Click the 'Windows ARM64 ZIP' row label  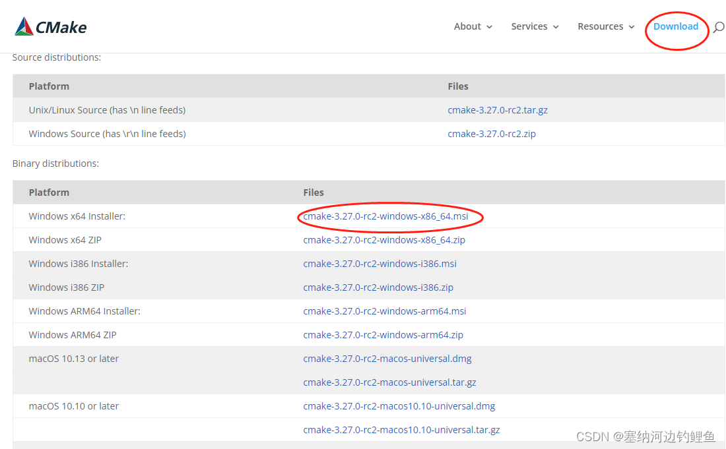[x=72, y=335]
